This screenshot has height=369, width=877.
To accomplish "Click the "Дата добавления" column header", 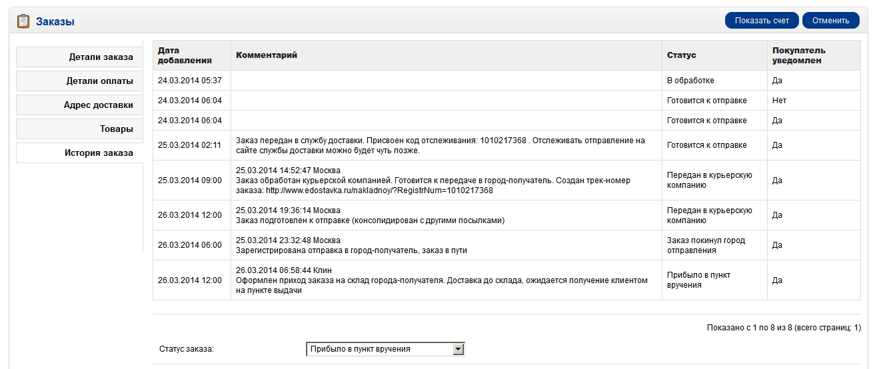I will click(185, 55).
